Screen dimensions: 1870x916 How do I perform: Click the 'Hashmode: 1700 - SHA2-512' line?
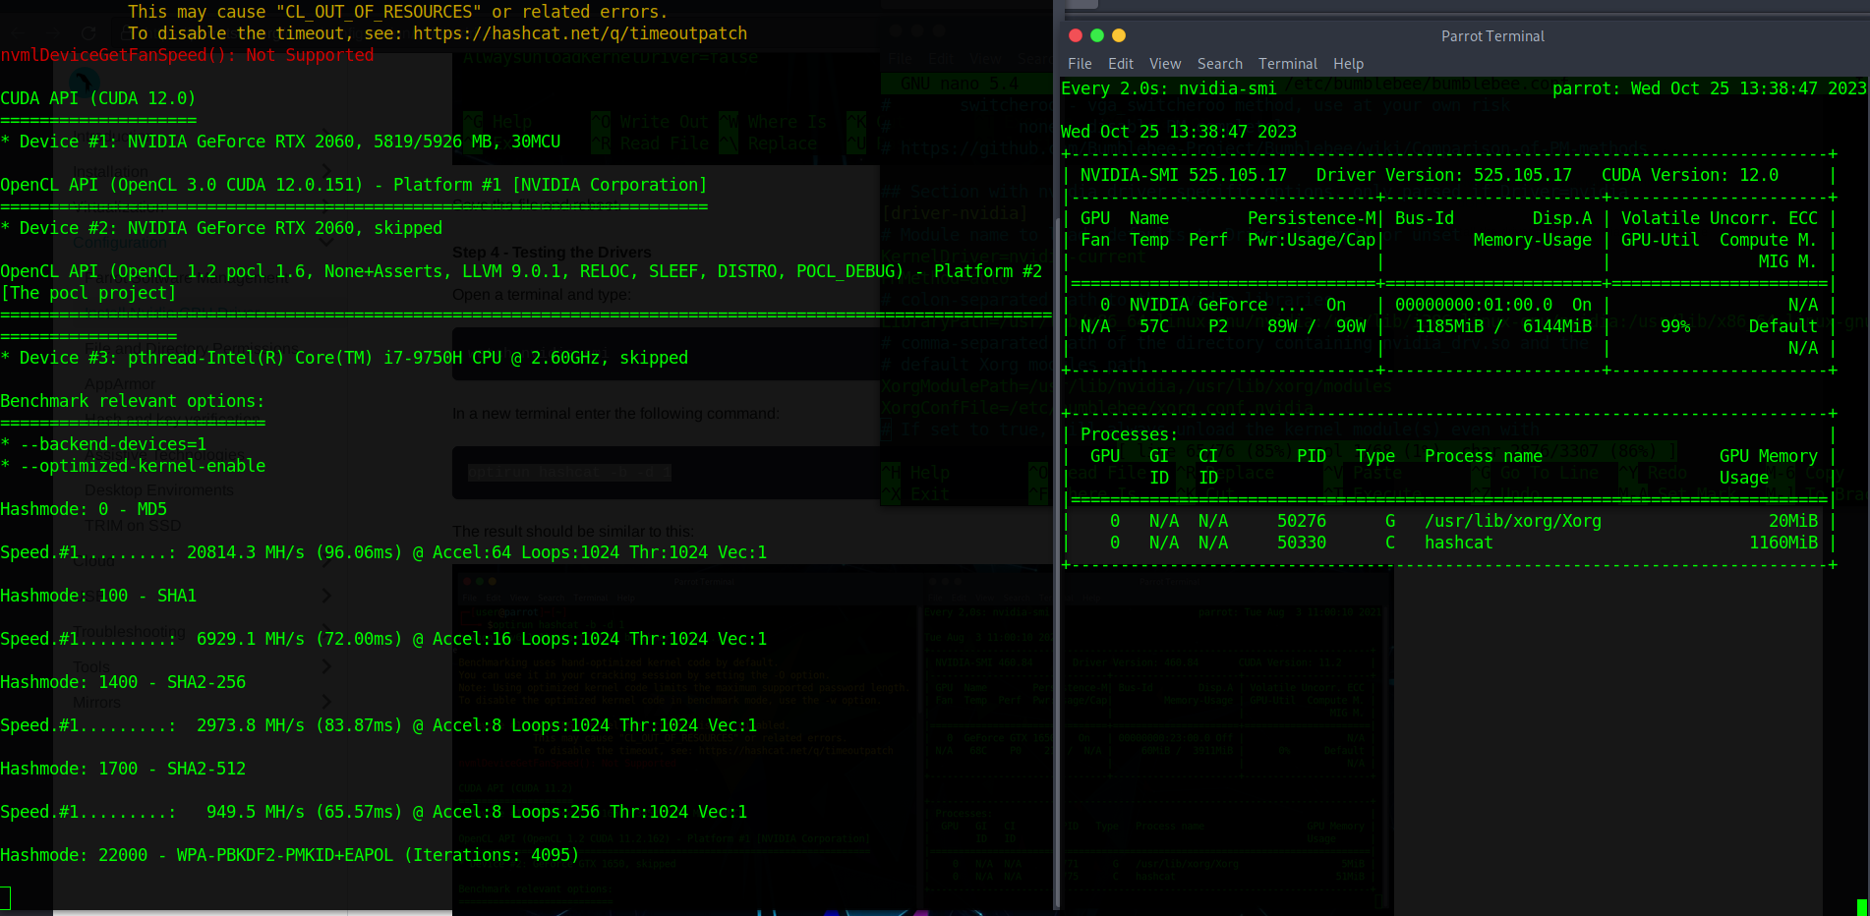point(123,769)
